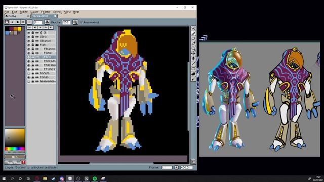
Task: Go to previous frame in timeline
Action: pos(35,27)
